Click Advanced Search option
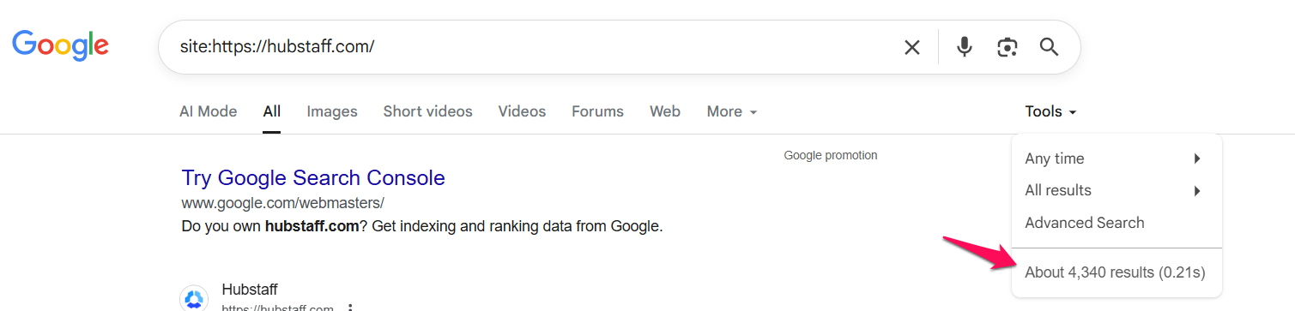1295x311 pixels. (x=1085, y=223)
